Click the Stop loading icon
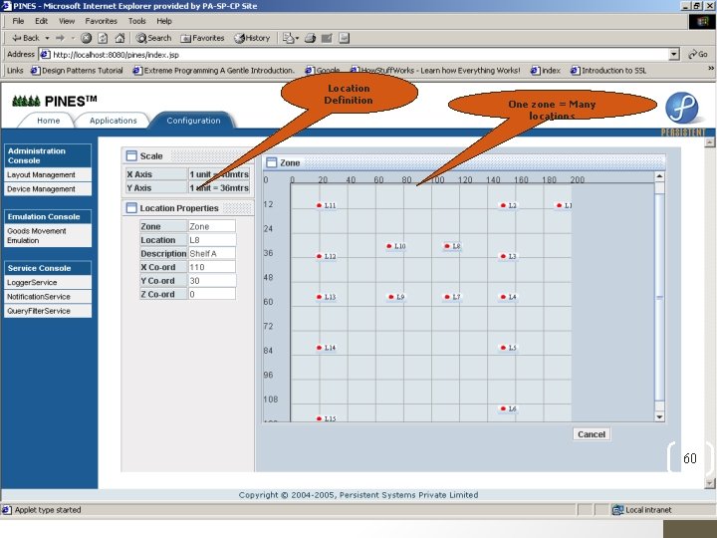This screenshot has width=717, height=538. (86, 38)
